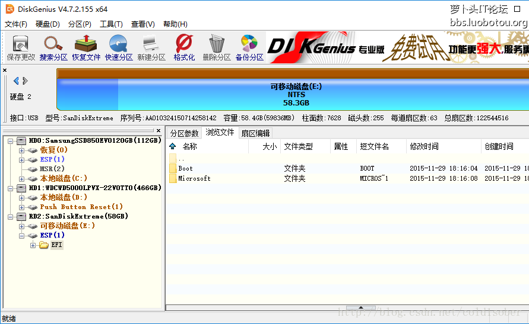The width and height of the screenshot is (529, 324).
Task: Open the 分区(P) menu
Action: coord(80,24)
